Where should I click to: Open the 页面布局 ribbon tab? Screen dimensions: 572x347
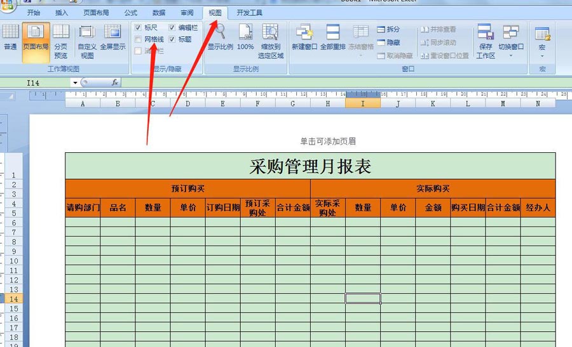pos(96,13)
